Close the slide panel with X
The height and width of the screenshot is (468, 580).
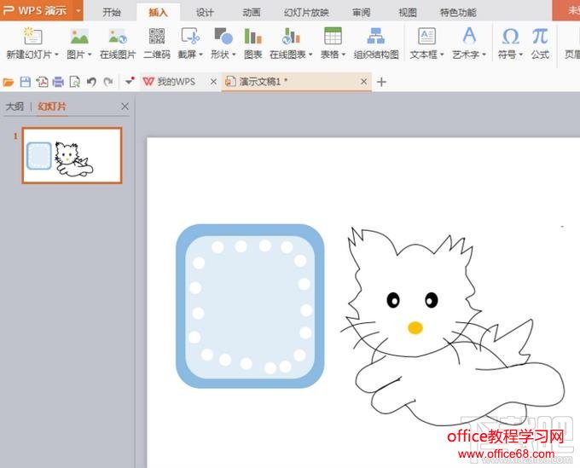(125, 107)
